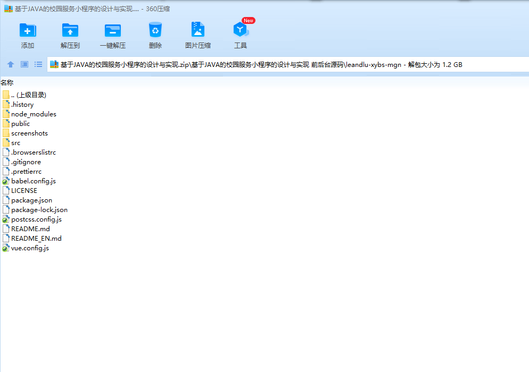Click the address path field

coord(288,64)
